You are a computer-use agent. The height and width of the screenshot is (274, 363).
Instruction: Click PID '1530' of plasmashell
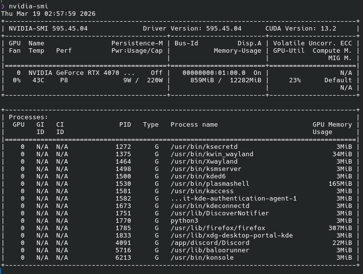[x=123, y=184]
